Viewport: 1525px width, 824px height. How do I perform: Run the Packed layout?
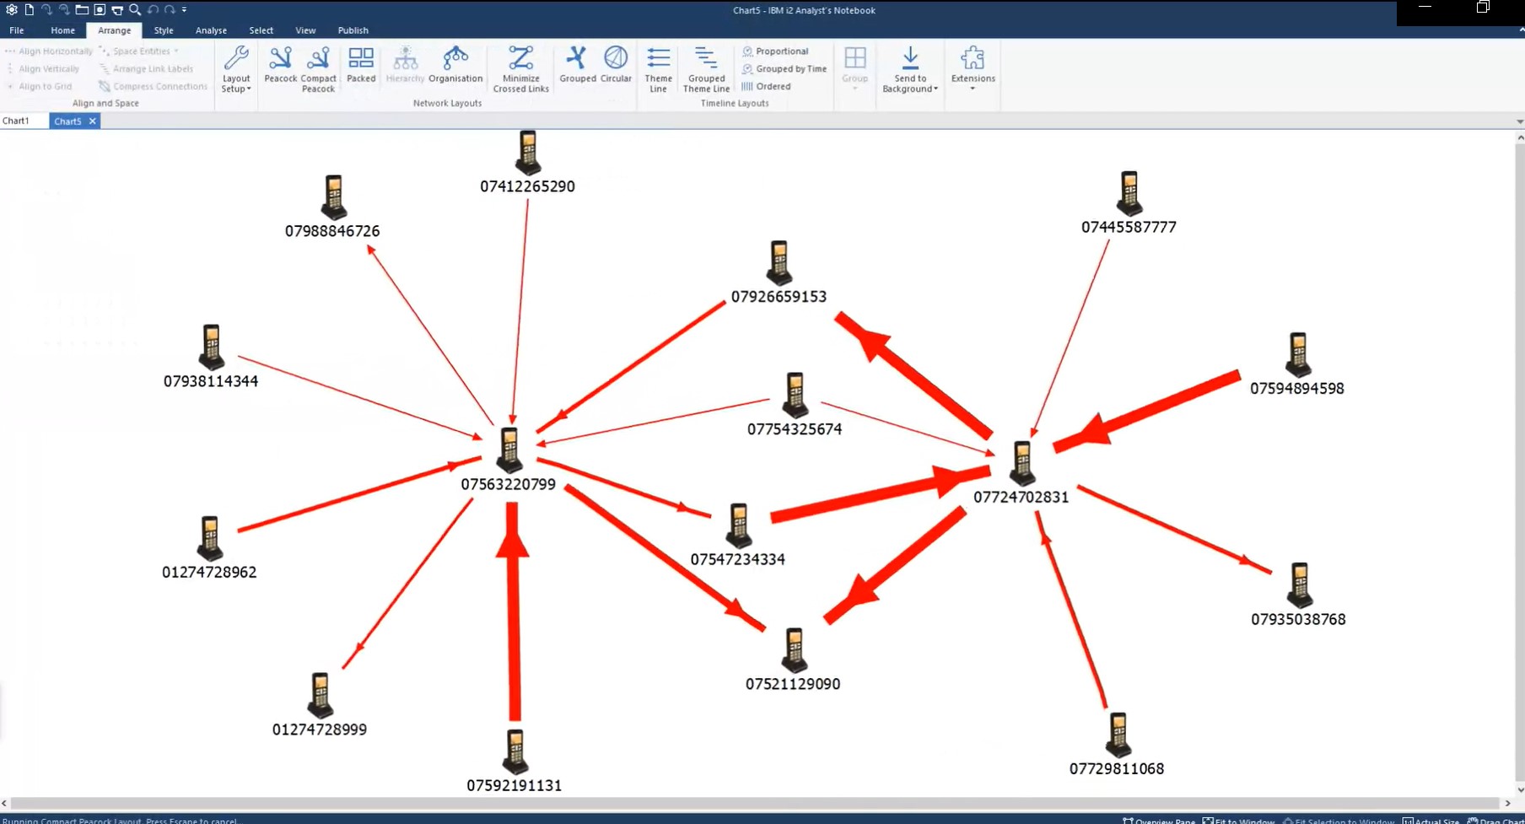pos(361,66)
